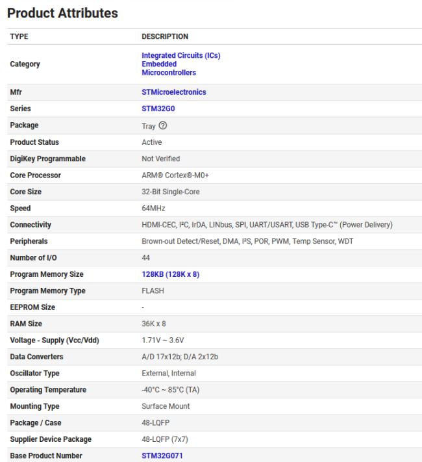Select the Connectivity row label

point(31,225)
